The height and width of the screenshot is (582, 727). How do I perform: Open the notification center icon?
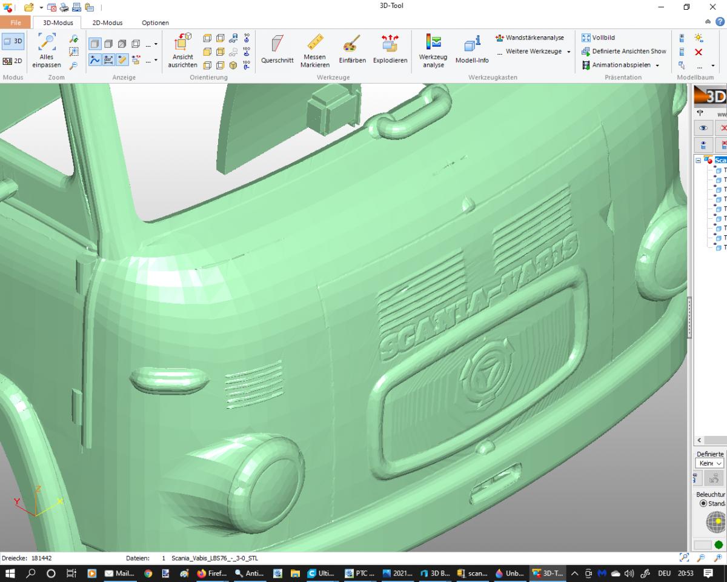coord(708,573)
